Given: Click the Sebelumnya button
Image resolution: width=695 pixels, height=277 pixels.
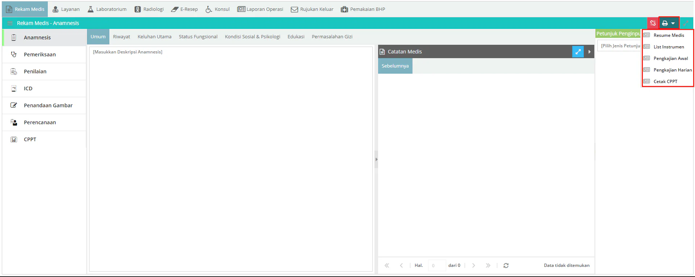Looking at the screenshot, I should [x=395, y=66].
